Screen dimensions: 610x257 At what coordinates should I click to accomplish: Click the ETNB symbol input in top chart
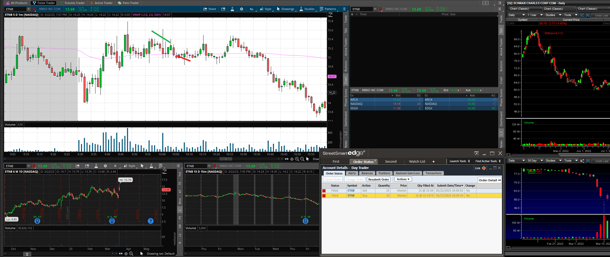16,9
